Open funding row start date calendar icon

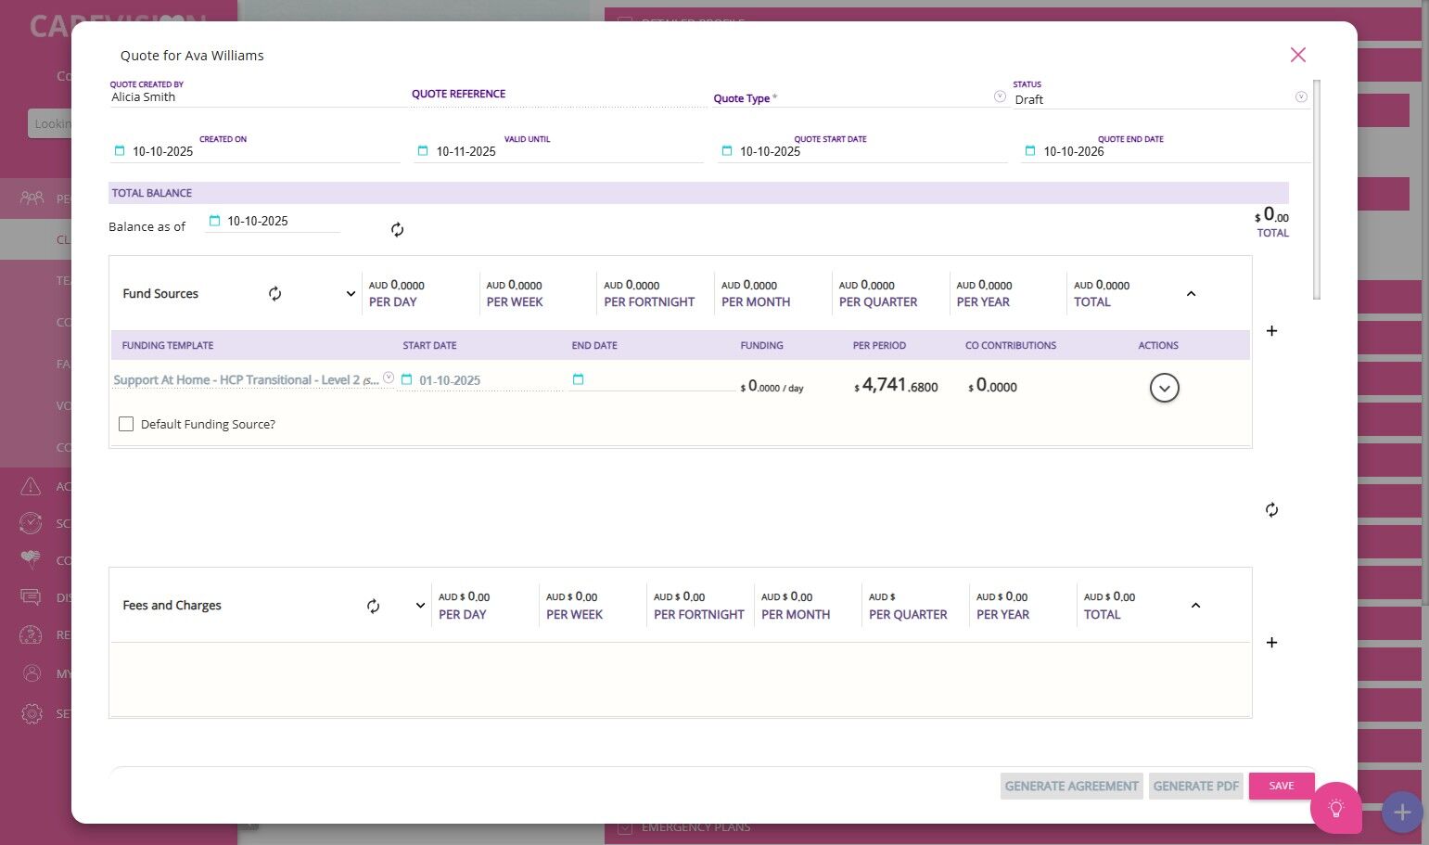tap(406, 379)
